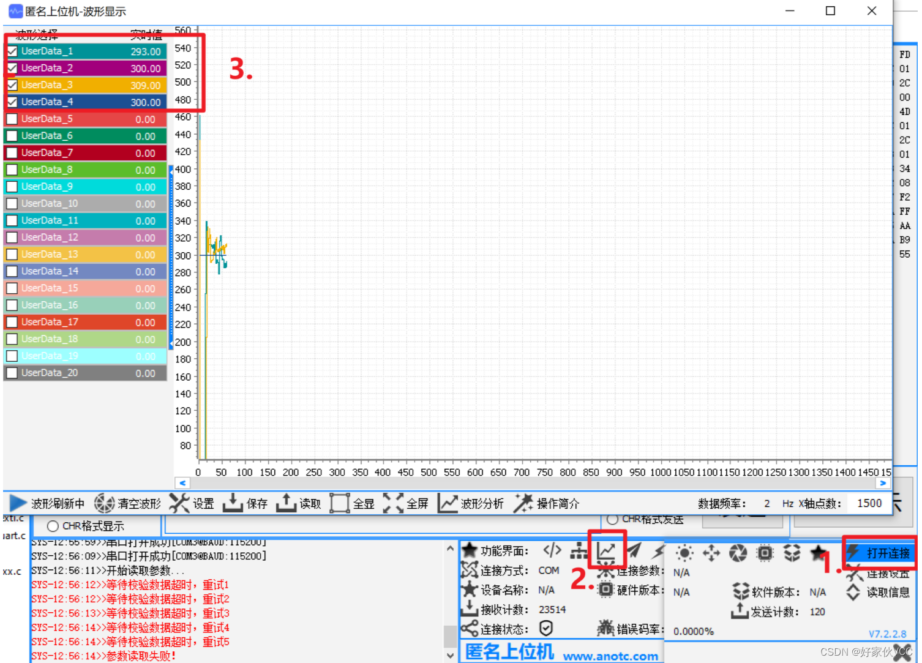The height and width of the screenshot is (663, 922).
Task: Click log panel scroll up arrow
Action: tap(451, 549)
